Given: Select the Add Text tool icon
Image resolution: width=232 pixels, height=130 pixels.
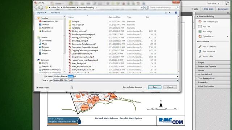Looking at the screenshot, I should pyautogui.click(x=200, y=26).
